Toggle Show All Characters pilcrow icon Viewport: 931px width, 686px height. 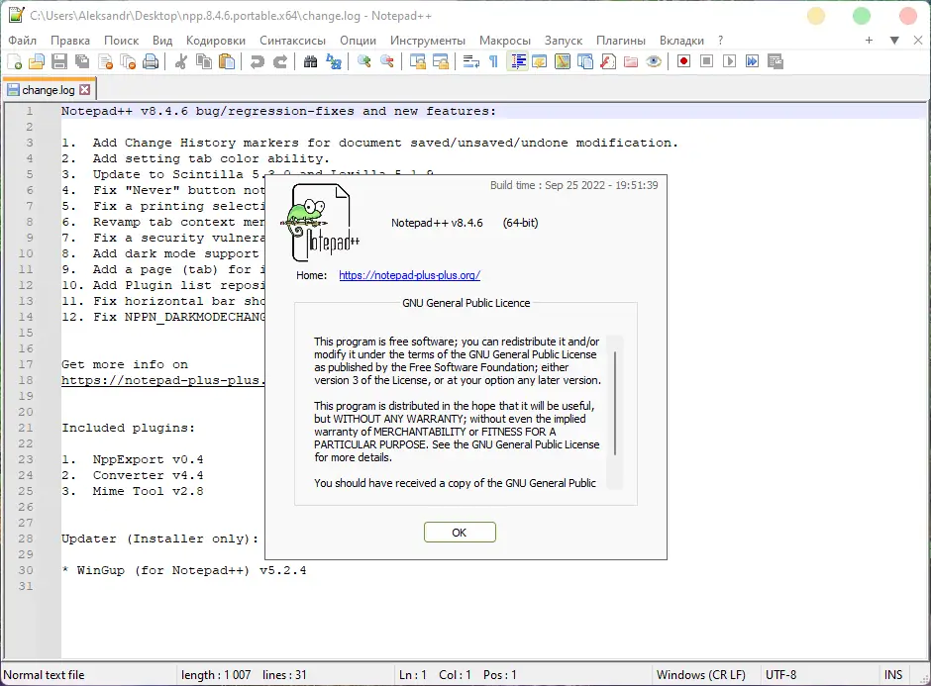[493, 61]
